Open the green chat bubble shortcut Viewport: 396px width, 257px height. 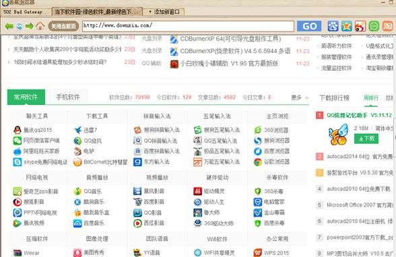(x=374, y=26)
